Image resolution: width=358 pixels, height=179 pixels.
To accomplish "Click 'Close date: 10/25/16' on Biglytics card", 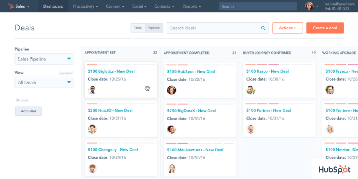I will (x=107, y=79).
